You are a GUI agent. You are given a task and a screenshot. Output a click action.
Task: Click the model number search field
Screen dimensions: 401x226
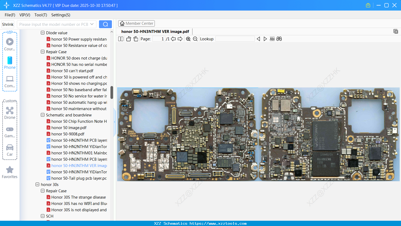point(53,24)
